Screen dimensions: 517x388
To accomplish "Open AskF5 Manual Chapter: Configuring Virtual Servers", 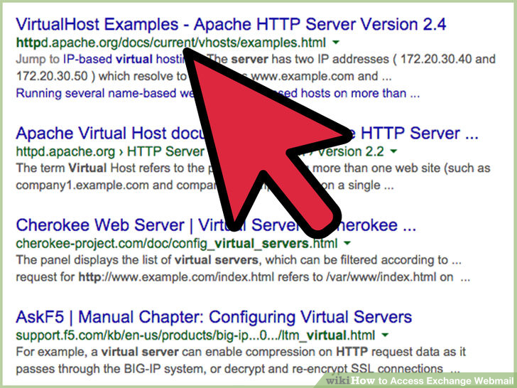I will [x=213, y=317].
